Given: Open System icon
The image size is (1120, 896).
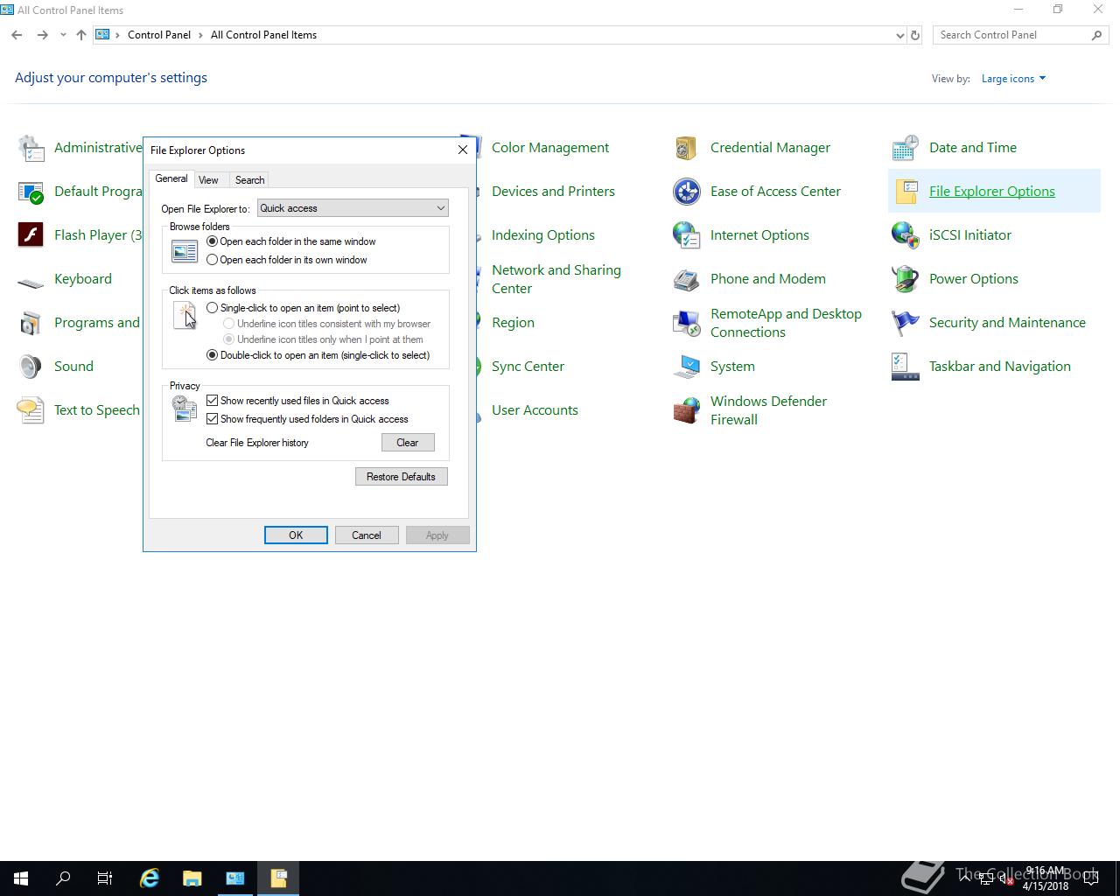Looking at the screenshot, I should coord(687,367).
